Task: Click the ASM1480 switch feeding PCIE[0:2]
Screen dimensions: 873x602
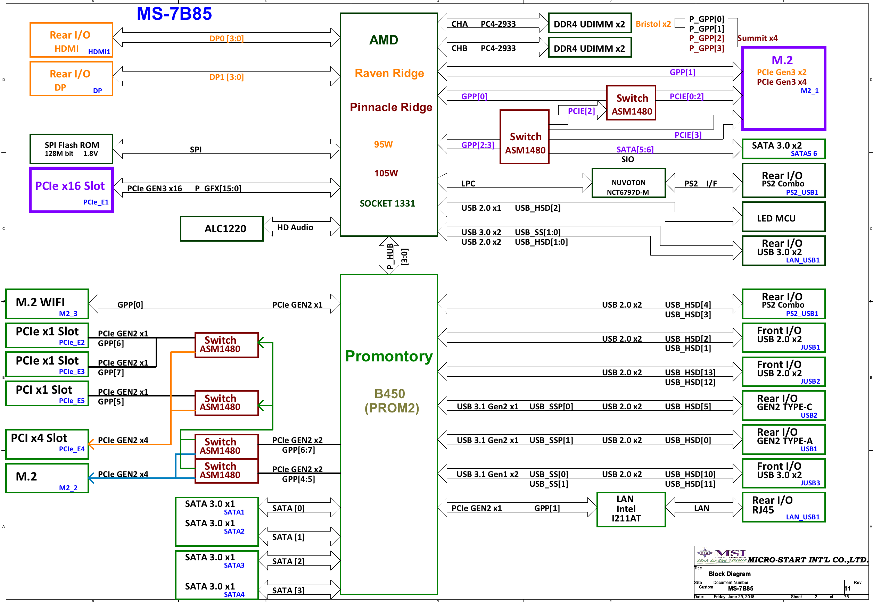Action: (631, 103)
